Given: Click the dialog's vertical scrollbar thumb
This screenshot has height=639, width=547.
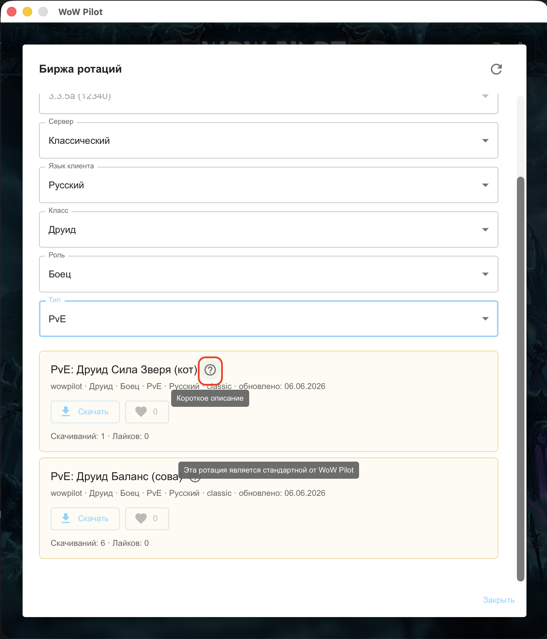Looking at the screenshot, I should [521, 379].
